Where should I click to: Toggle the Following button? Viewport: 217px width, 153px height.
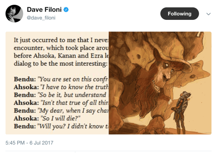(179, 14)
